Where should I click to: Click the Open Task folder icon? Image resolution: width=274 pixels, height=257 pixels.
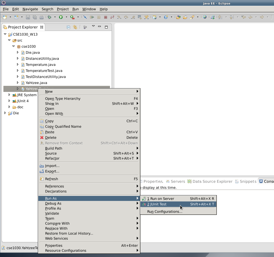tap(185, 17)
